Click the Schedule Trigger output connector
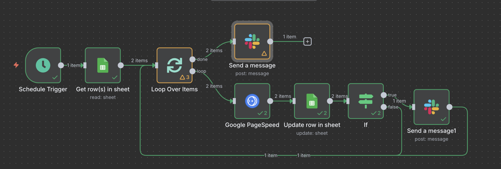Image resolution: width=501 pixels, height=169 pixels. coord(61,65)
